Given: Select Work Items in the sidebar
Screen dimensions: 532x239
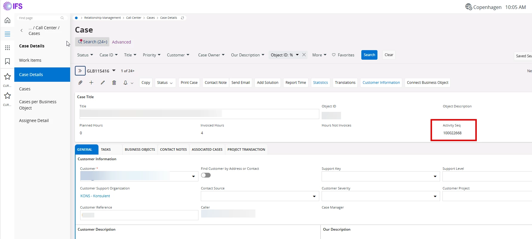Looking at the screenshot, I should point(42,60).
